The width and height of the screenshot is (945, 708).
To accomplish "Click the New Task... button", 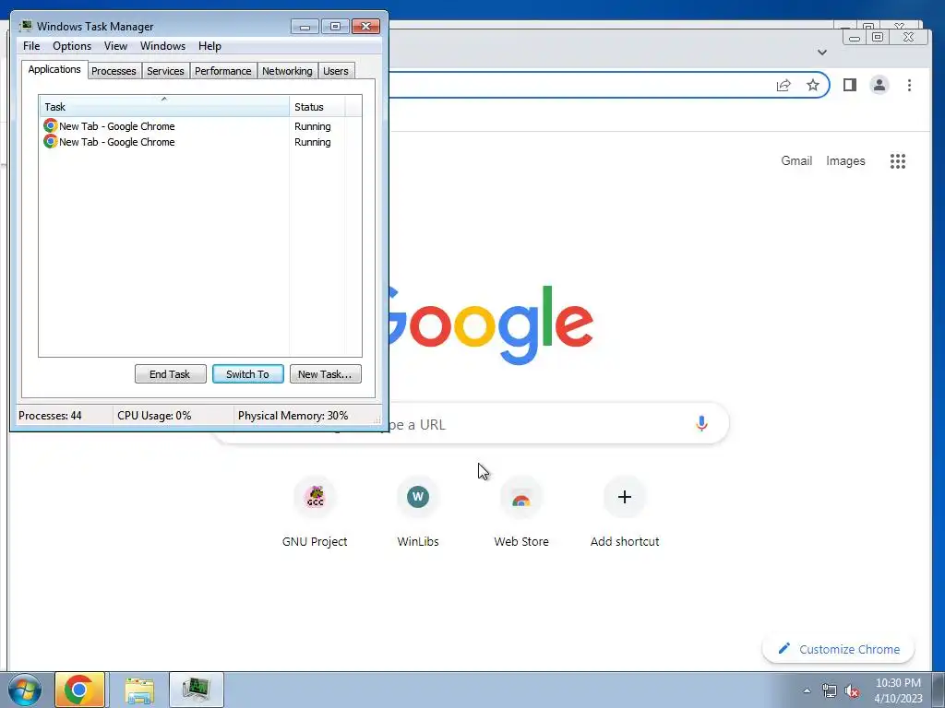I will click(325, 374).
